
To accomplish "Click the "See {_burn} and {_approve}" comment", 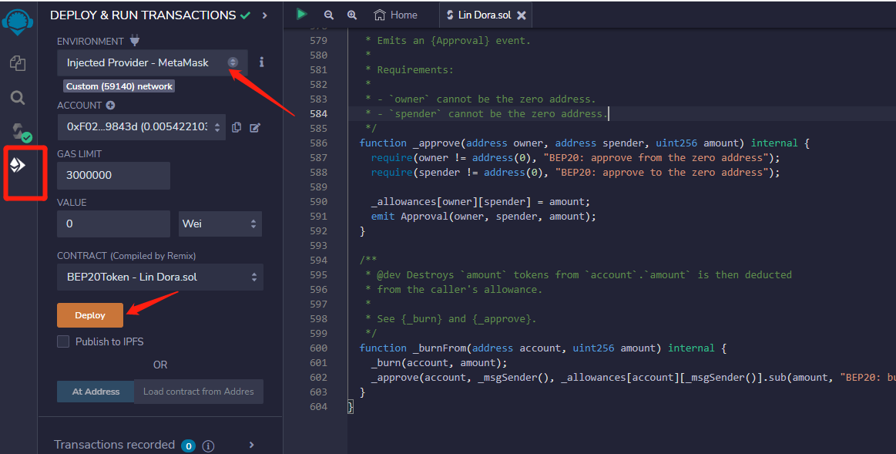I will pos(457,319).
